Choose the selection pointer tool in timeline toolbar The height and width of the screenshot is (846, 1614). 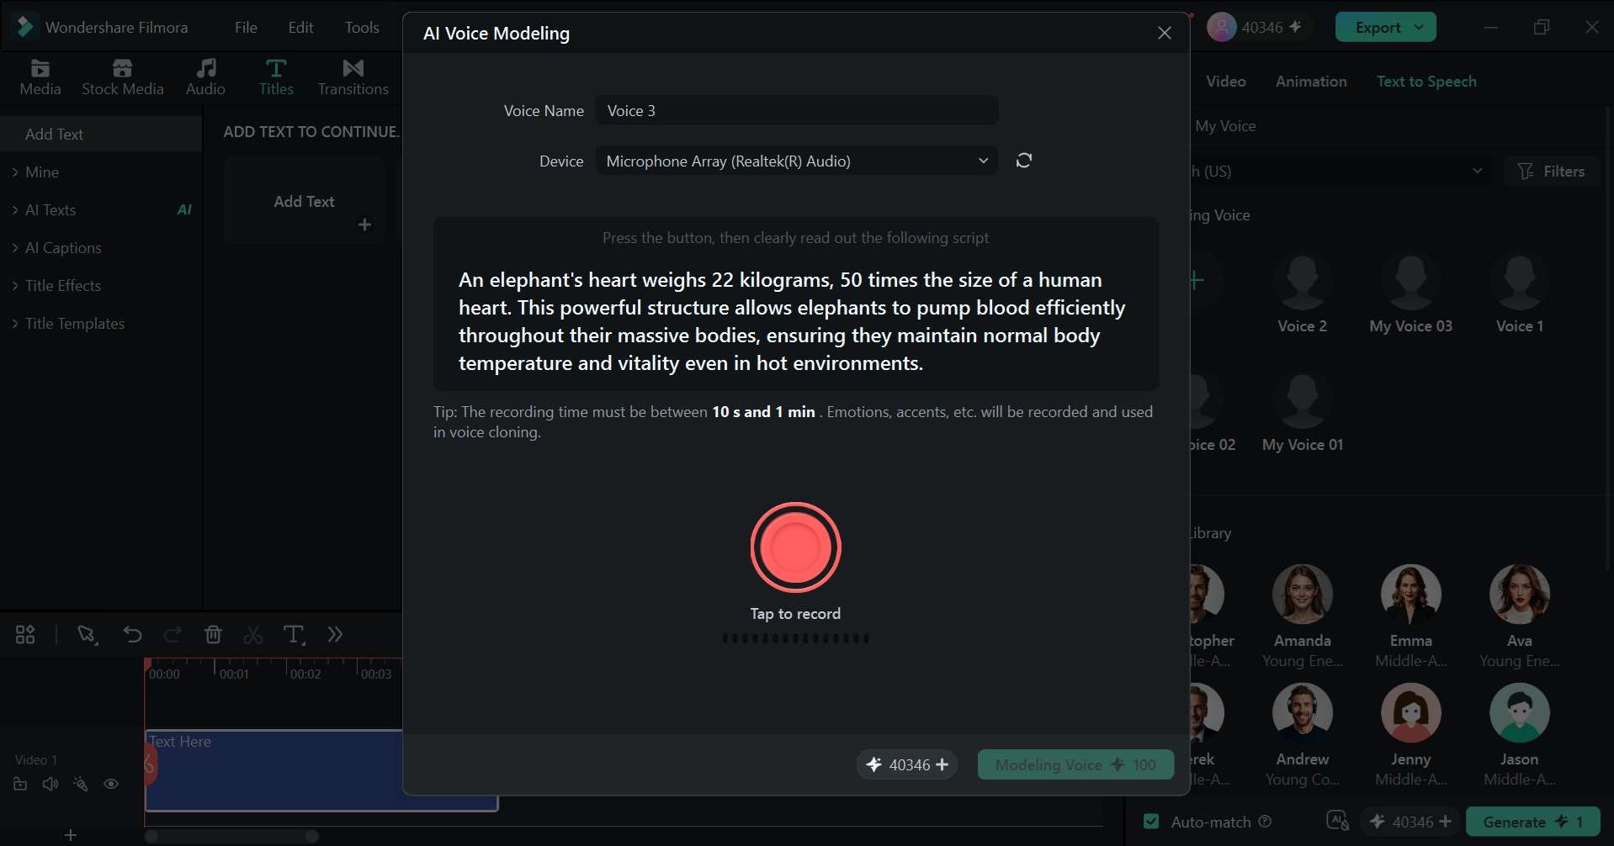[87, 634]
